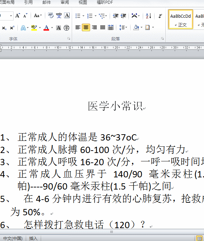Image resolution: width=204 pixels, height=241 pixels.
Task: Open the Font dialog launcher
Action: 69,39
